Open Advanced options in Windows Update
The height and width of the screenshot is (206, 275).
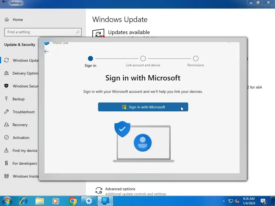(x=120, y=189)
